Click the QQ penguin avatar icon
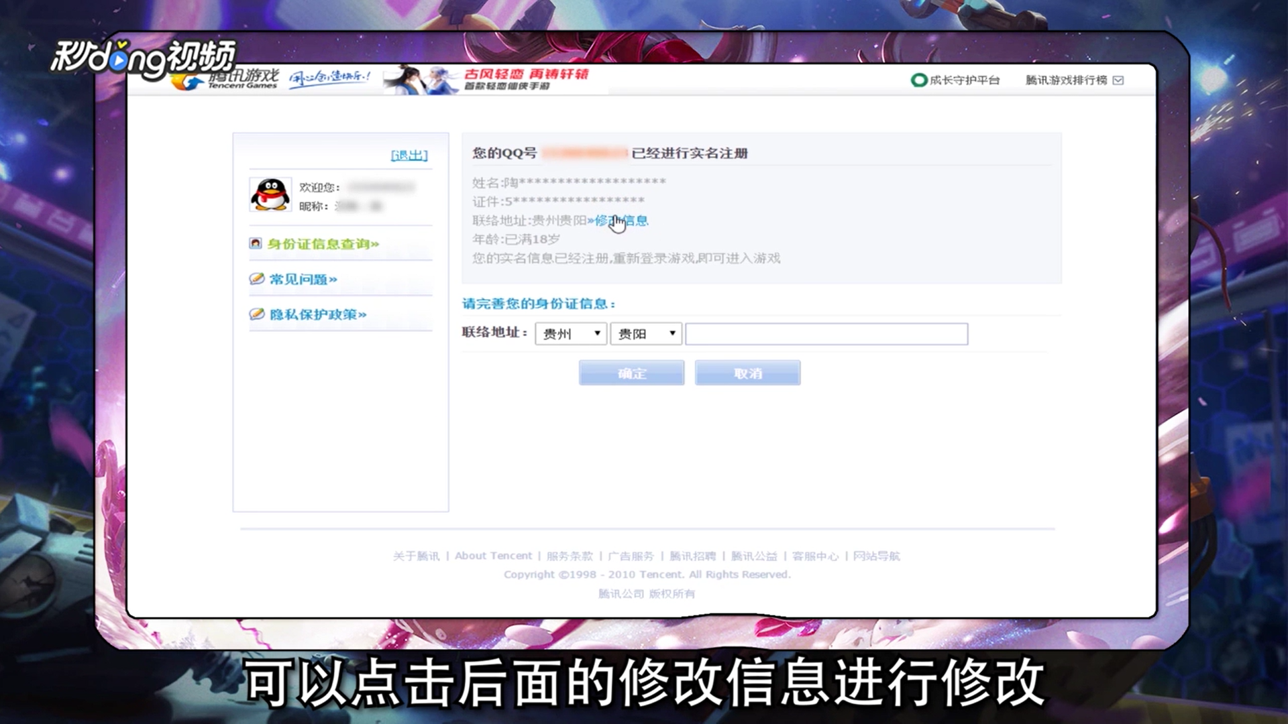Screen dimensions: 1288x724 click(270, 195)
